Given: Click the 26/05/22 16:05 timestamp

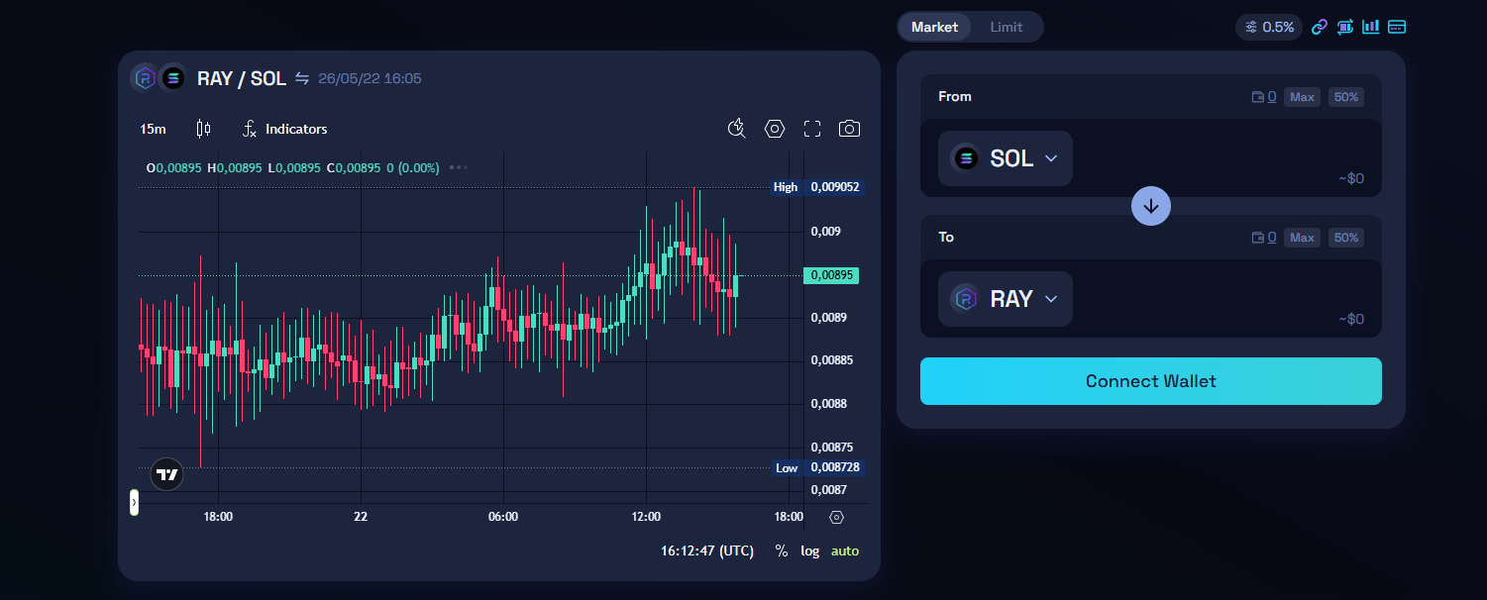Looking at the screenshot, I should 370,78.
